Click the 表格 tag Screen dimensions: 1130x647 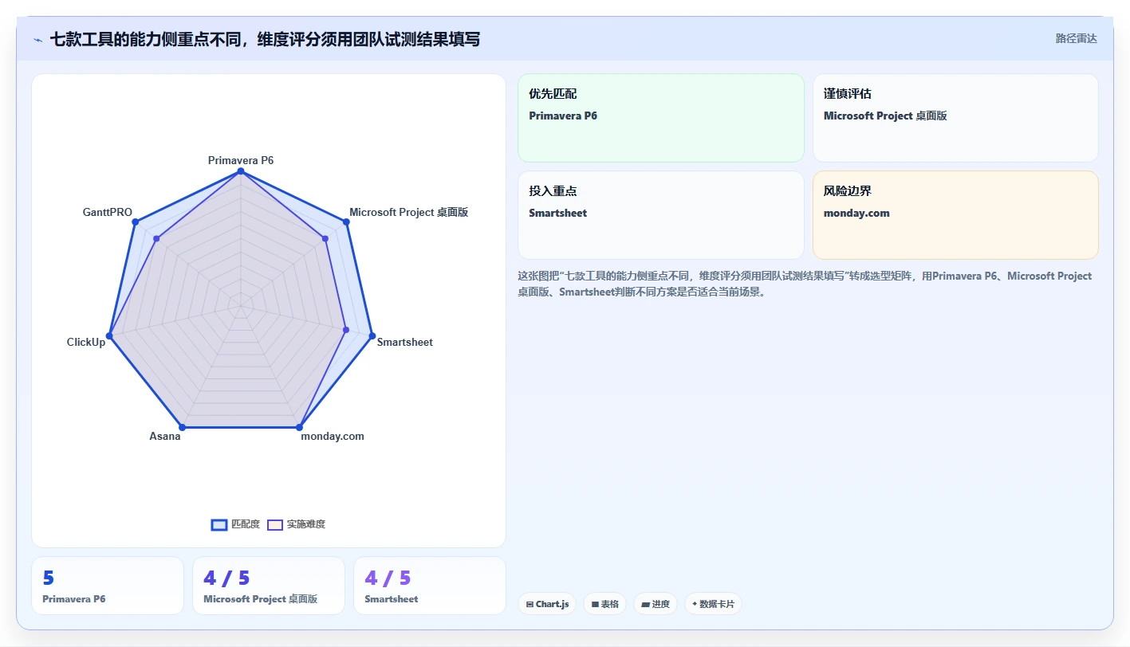[605, 604]
